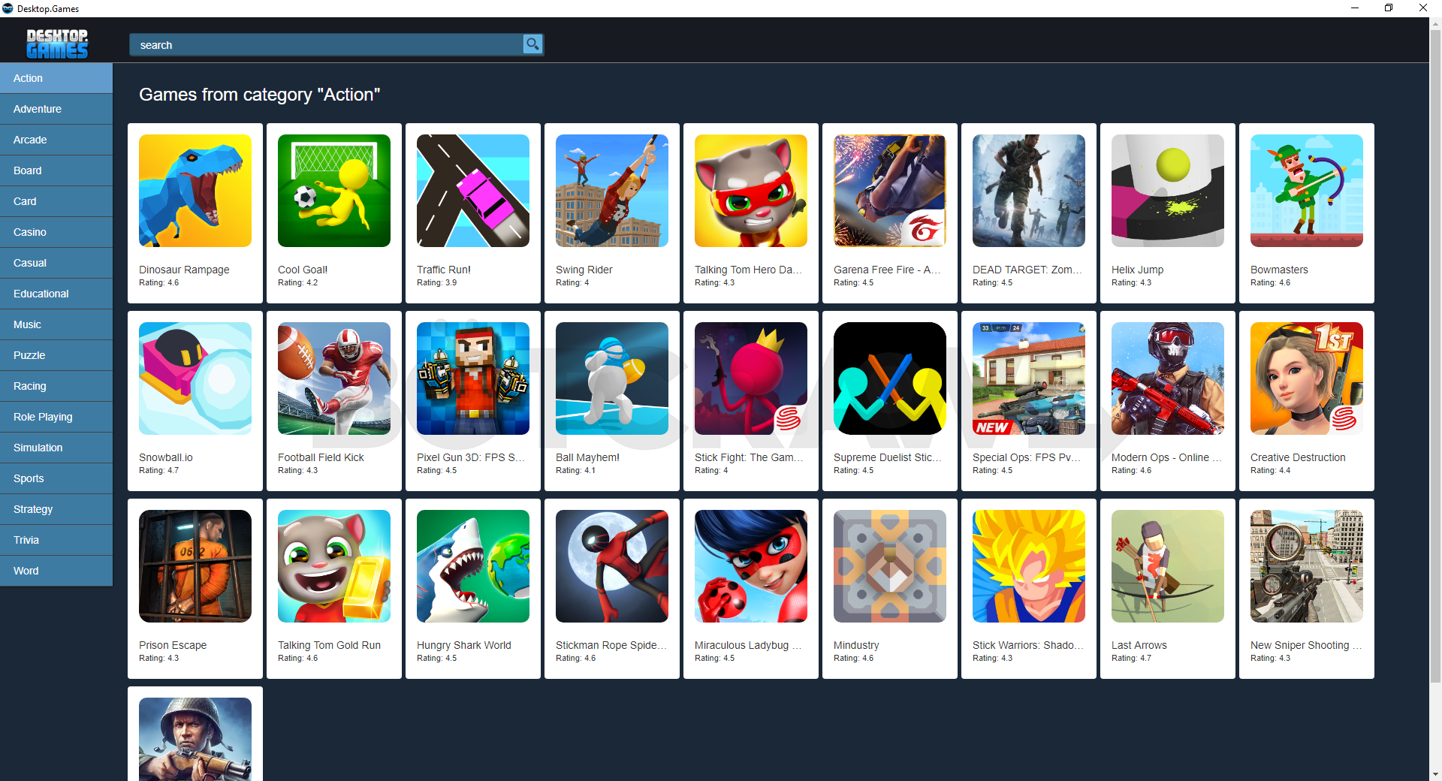Select the Sports category
This screenshot has width=1442, height=781.
(56, 478)
